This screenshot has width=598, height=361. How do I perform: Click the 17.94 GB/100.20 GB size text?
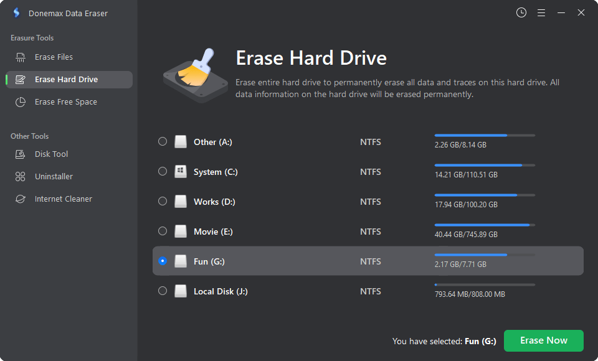point(466,205)
